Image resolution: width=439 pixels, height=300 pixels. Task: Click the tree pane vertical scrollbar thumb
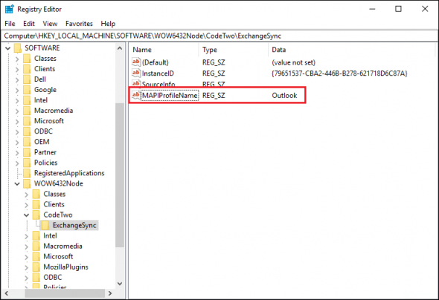tap(120, 175)
